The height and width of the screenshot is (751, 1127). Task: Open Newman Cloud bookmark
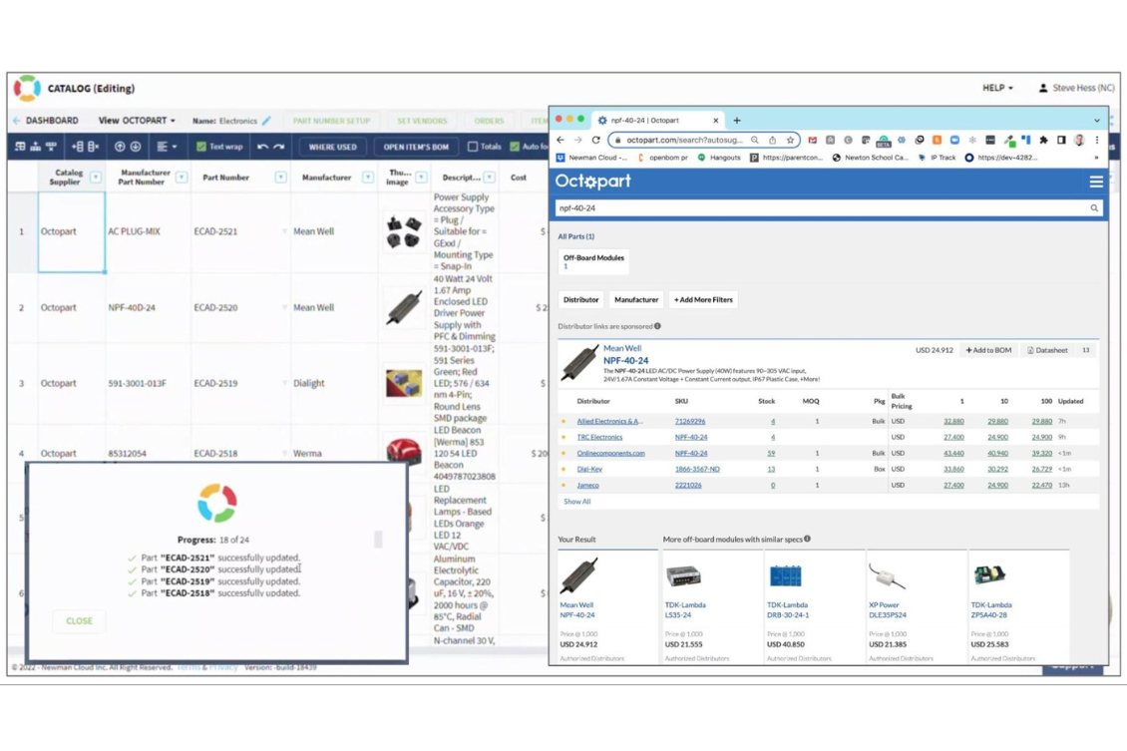(590, 158)
